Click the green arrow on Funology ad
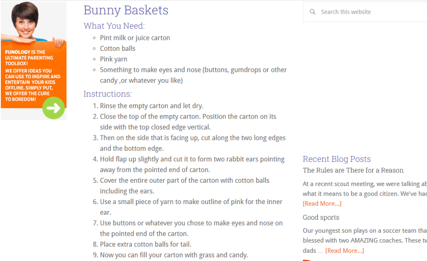The height and width of the screenshot is (261, 427). [53, 108]
